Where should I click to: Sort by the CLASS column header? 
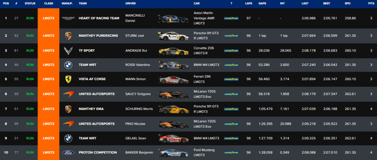pyautogui.click(x=49, y=4)
